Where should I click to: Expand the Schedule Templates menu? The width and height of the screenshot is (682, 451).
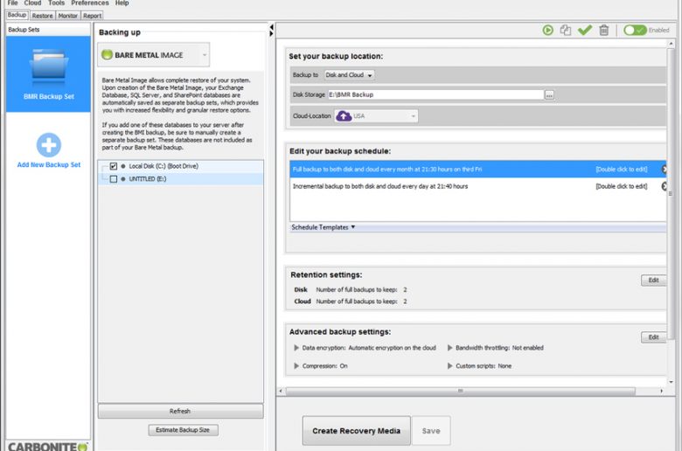click(x=323, y=227)
